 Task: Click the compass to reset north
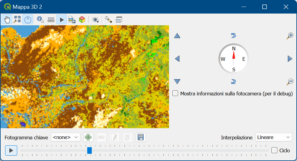[x=234, y=59]
